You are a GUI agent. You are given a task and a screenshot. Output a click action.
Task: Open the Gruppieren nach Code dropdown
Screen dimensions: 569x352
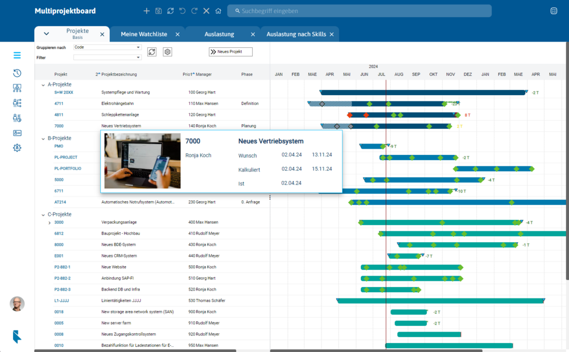pyautogui.click(x=107, y=47)
